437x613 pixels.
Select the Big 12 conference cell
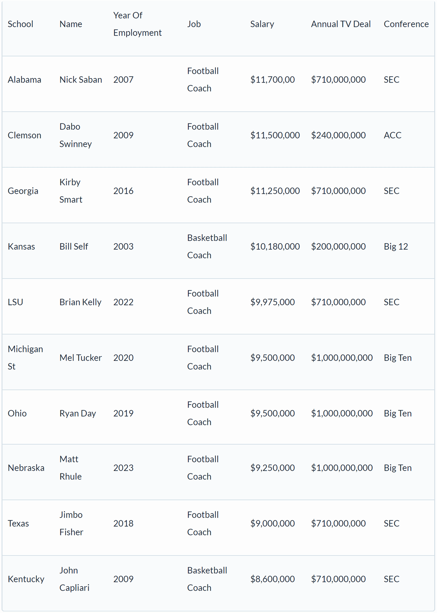395,246
